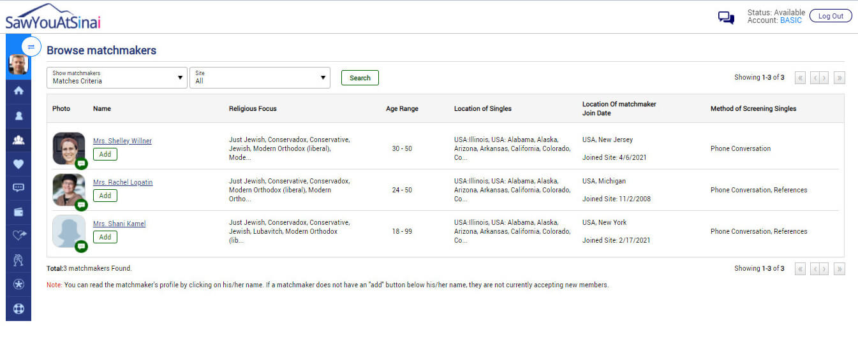Go to last page using top pagination arrow
The height and width of the screenshot is (351, 858).
coord(840,78)
